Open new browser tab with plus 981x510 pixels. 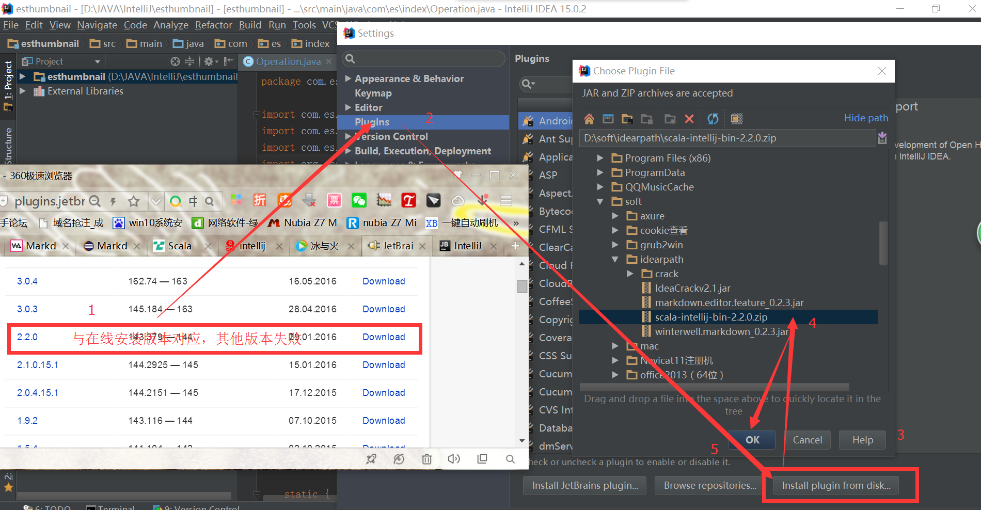(x=515, y=246)
